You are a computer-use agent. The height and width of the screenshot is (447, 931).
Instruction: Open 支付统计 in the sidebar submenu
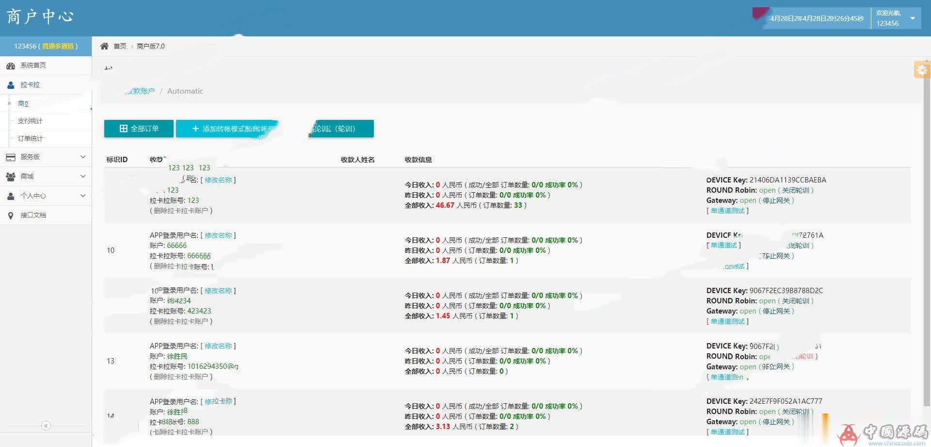(x=30, y=121)
